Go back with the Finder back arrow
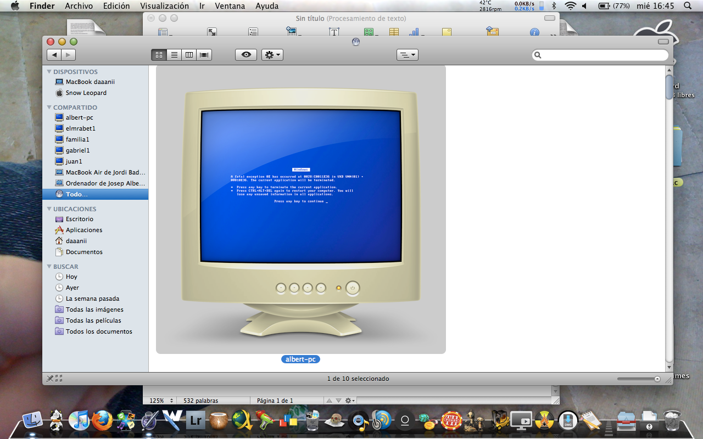 click(x=54, y=55)
